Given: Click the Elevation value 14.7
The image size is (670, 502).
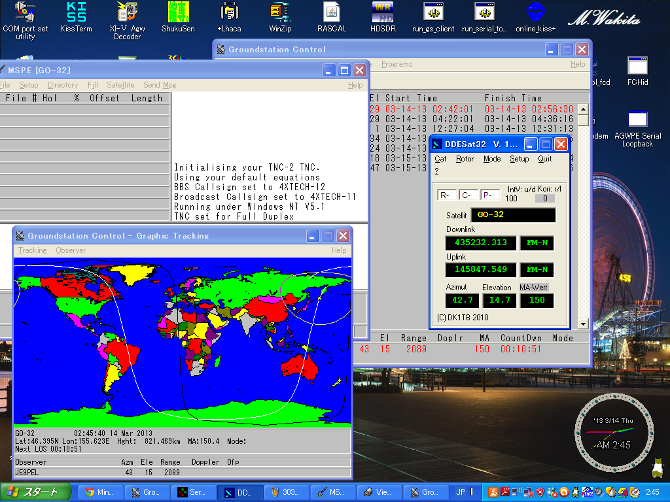Looking at the screenshot, I should point(499,300).
